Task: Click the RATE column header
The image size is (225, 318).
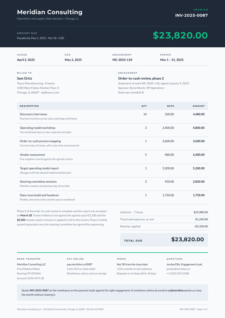Action: (171, 106)
